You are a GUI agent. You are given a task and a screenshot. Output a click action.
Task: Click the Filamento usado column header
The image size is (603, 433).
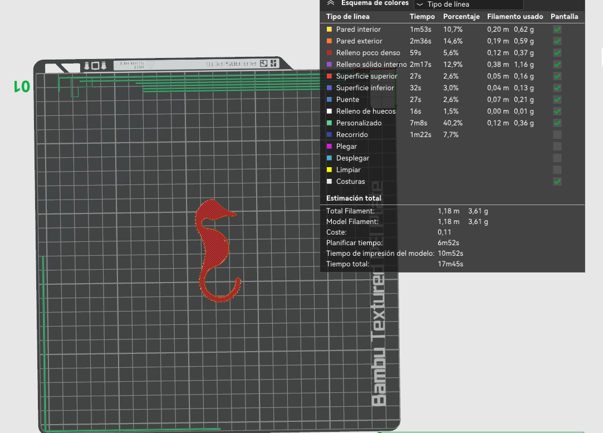click(515, 17)
